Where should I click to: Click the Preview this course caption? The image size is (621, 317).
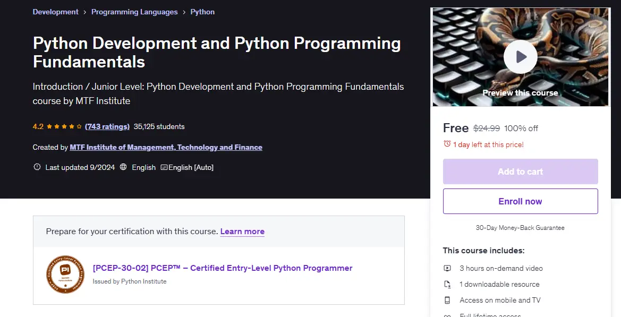(x=520, y=93)
